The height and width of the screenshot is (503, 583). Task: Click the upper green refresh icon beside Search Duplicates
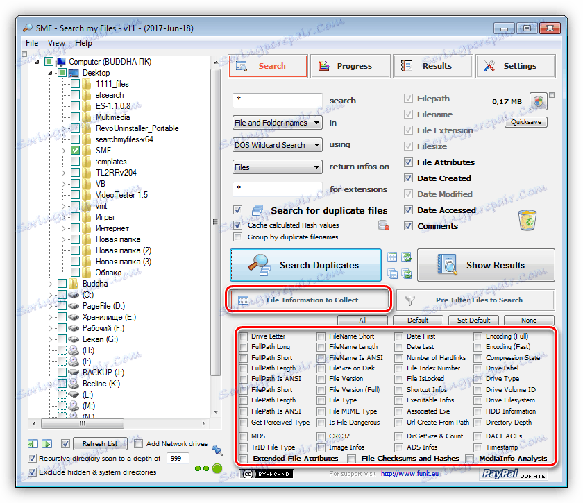[x=407, y=257]
